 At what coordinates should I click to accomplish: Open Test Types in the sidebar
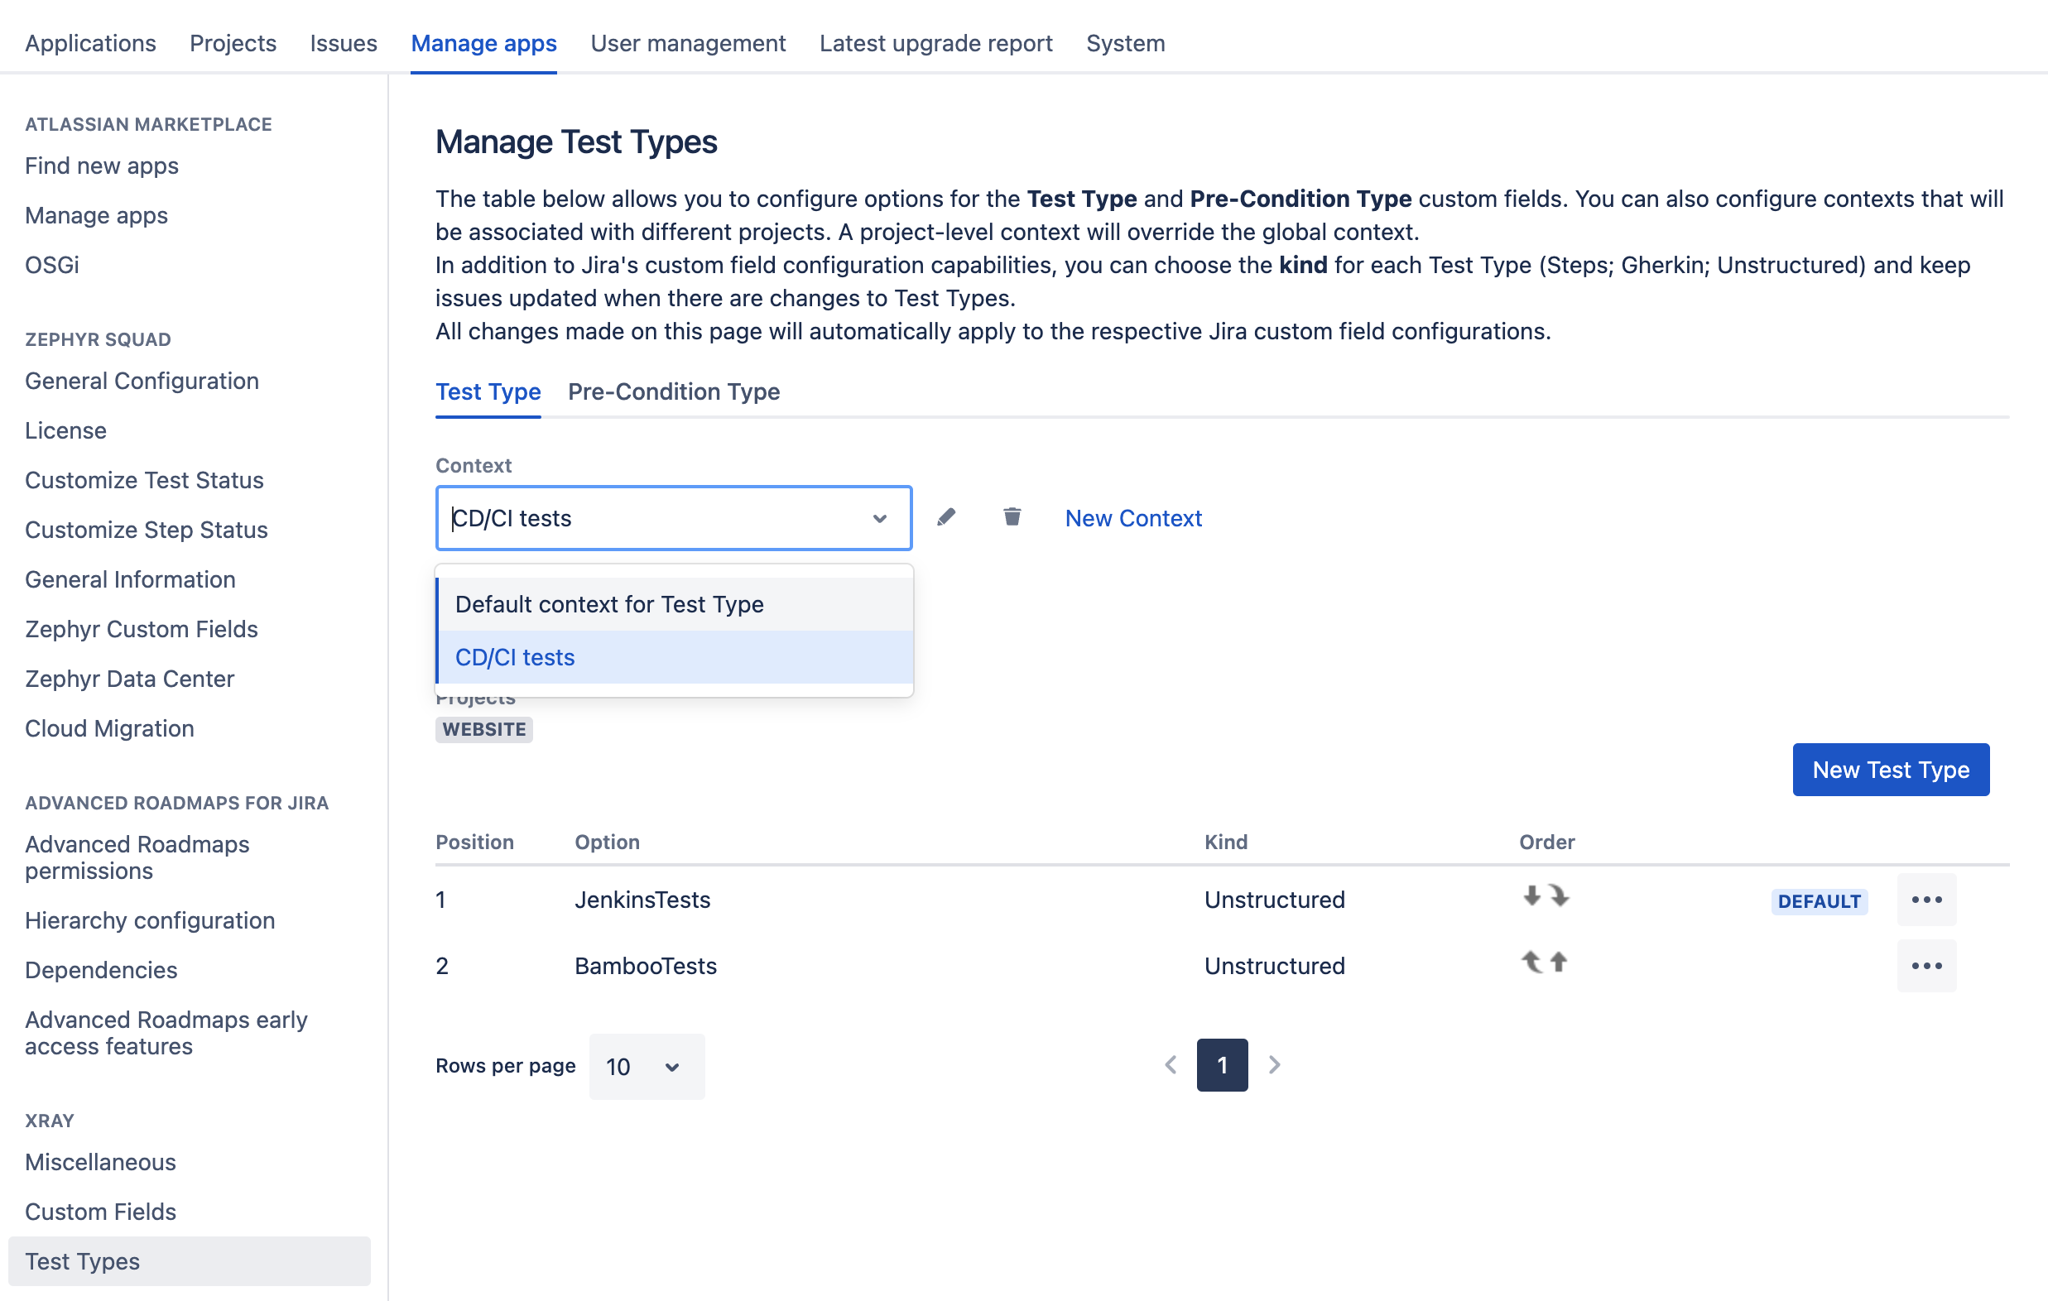(189, 1261)
